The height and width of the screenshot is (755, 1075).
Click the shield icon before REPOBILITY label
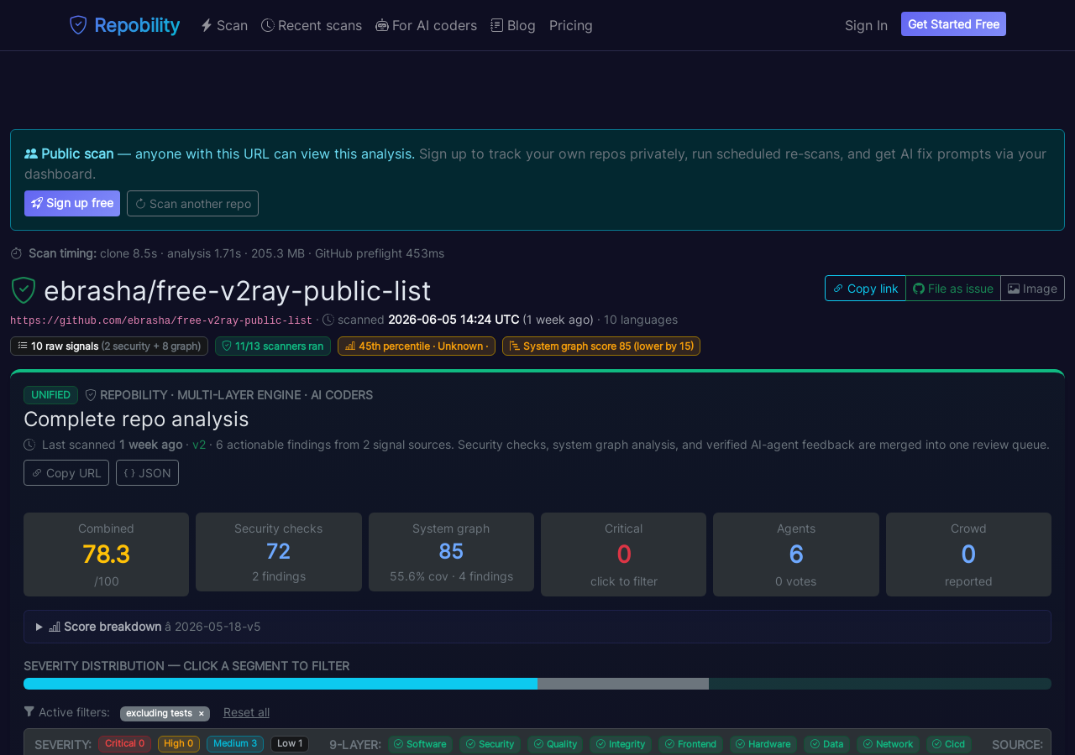(91, 395)
